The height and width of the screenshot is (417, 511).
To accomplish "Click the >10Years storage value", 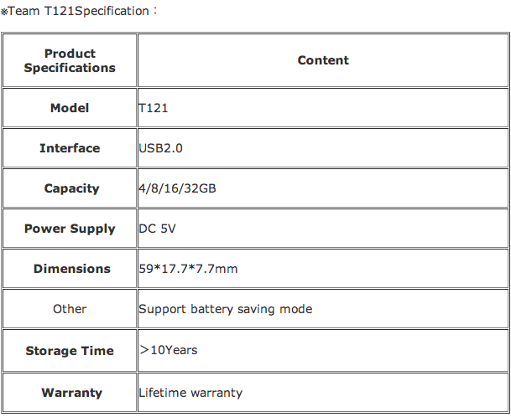I will pos(168,350).
